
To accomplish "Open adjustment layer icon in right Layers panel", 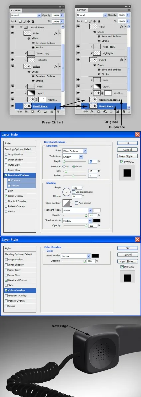I will [x=105, y=111].
